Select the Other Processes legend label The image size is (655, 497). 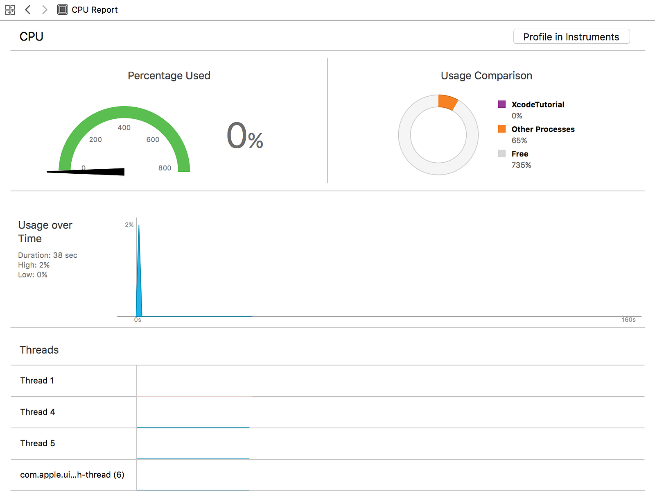click(x=543, y=129)
